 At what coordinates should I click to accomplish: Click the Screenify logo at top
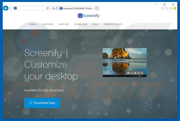click(88, 16)
